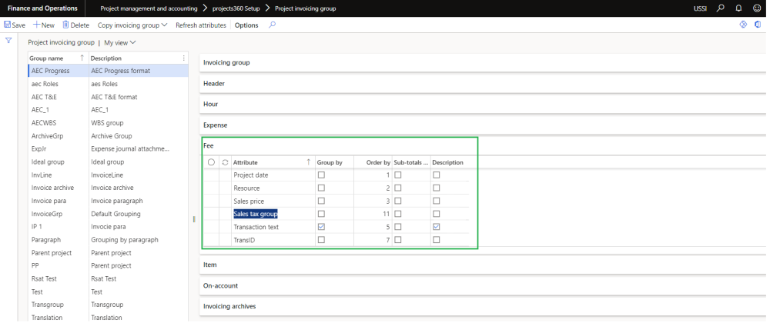The image size is (770, 323).
Task: Open Copy invoicing group dropdown
Action: [133, 25]
